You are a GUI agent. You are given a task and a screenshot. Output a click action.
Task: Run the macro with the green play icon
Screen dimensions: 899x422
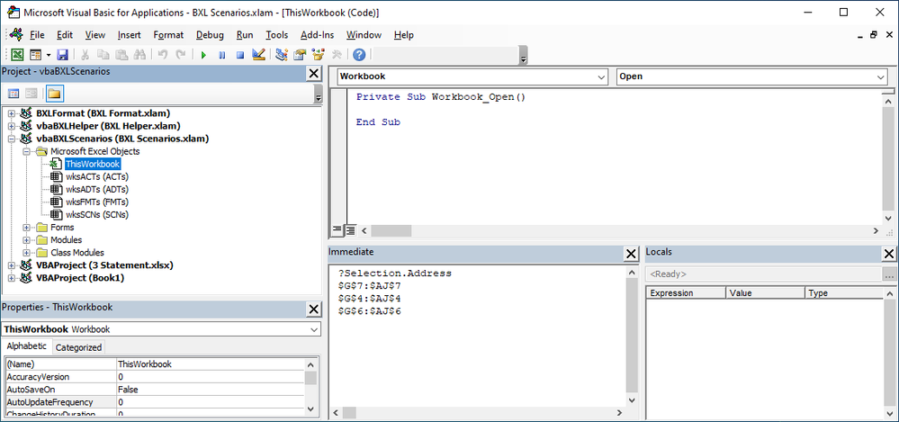[203, 55]
